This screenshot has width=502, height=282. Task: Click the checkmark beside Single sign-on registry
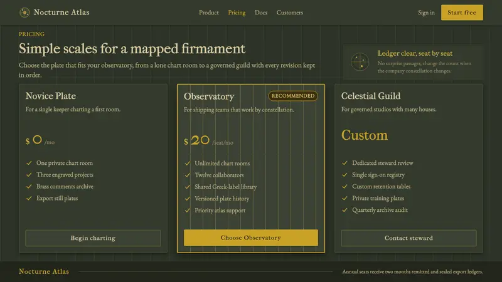coord(344,175)
